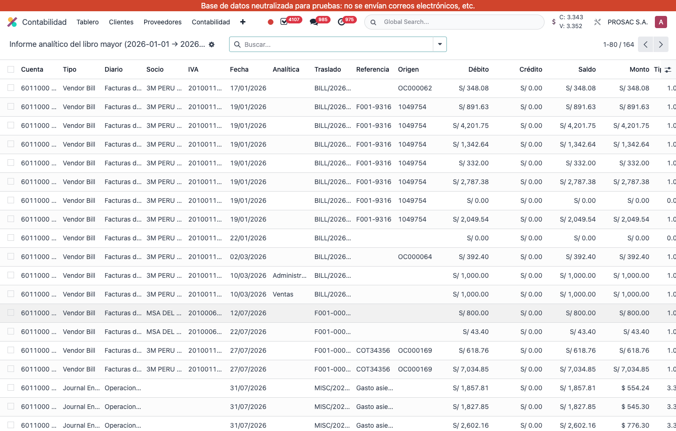
Task: Check the row with débito S/ 1,857.81
Action: pos(11,388)
